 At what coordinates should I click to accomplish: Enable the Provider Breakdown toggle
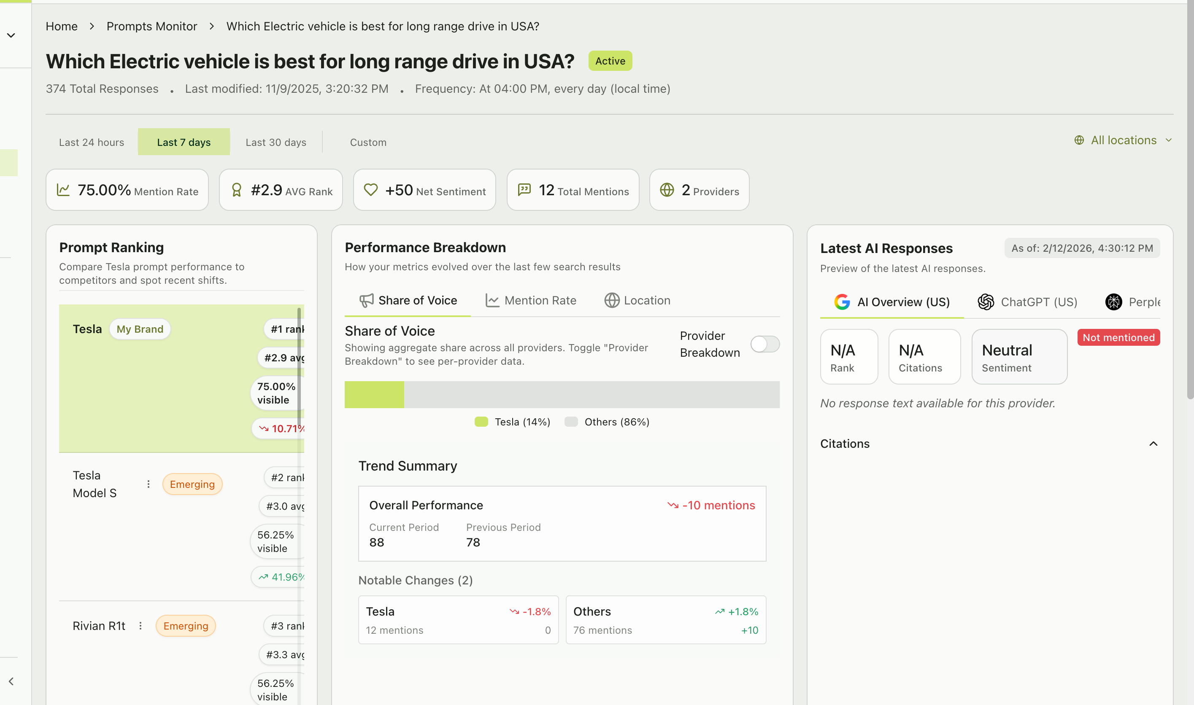point(765,344)
